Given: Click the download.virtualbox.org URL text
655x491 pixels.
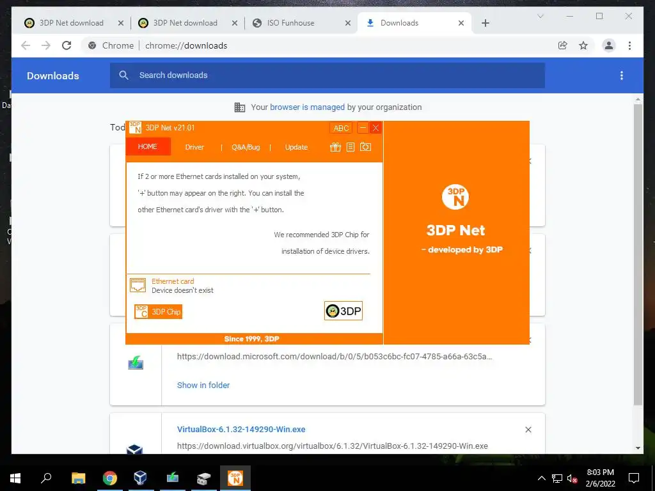Looking at the screenshot, I should coord(332,446).
